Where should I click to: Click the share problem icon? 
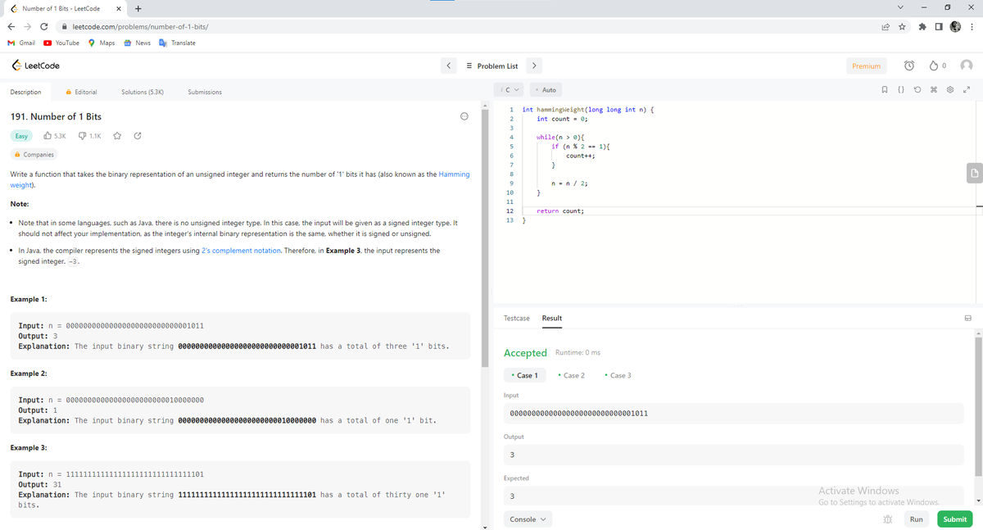(x=137, y=136)
